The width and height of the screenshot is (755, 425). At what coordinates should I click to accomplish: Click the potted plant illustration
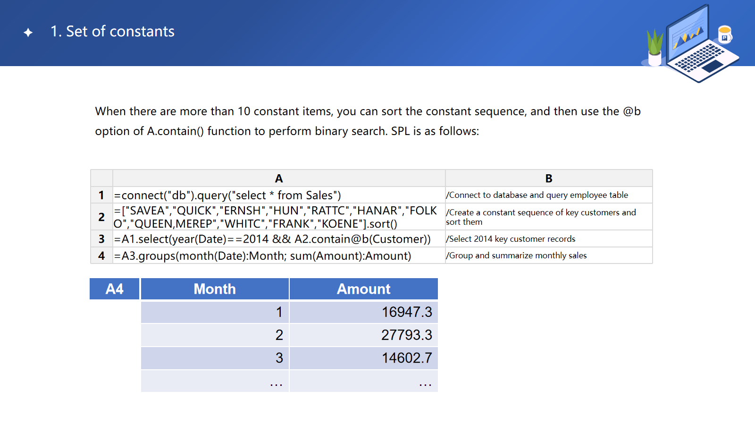[654, 47]
